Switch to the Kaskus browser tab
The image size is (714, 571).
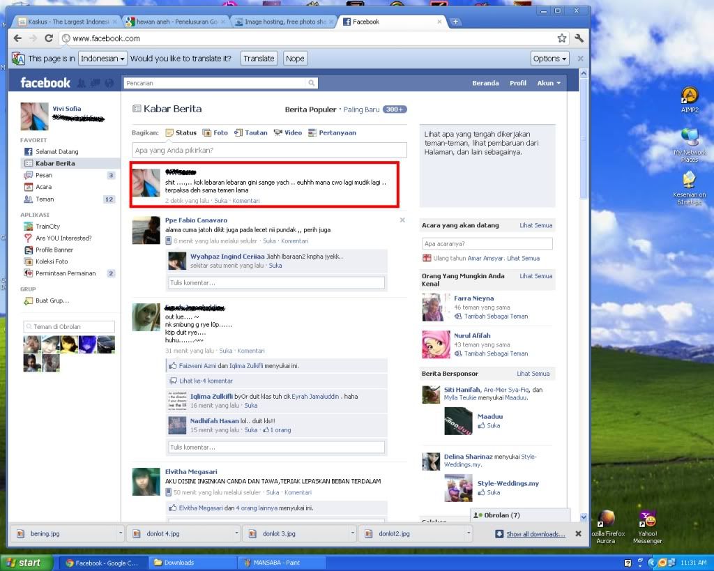click(66, 22)
